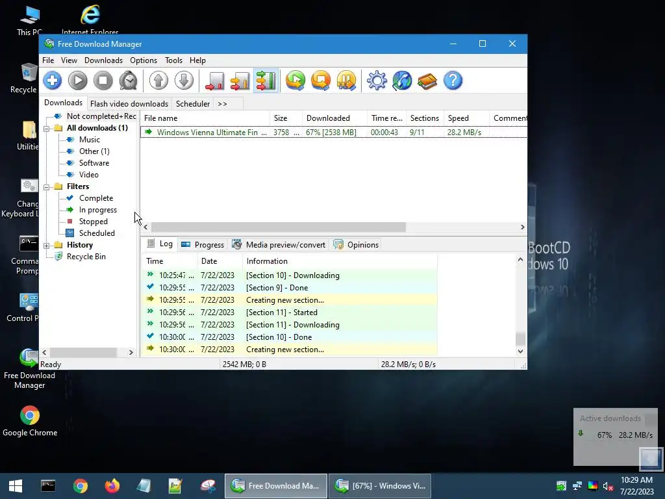665x499 pixels.
Task: Open Firefox from the taskbar
Action: point(112,486)
